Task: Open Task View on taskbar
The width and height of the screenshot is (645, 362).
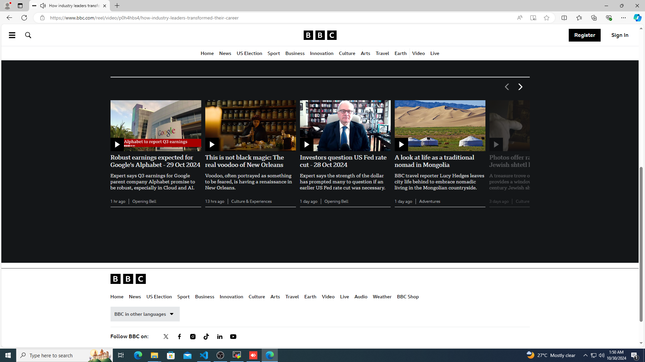Action: coord(121,355)
